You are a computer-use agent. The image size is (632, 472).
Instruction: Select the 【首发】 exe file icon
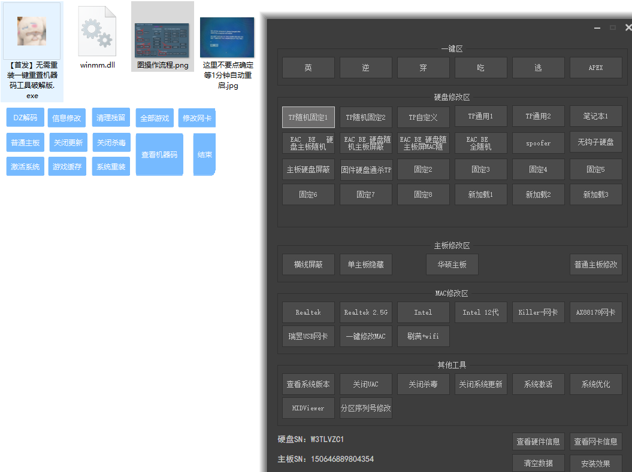32,31
